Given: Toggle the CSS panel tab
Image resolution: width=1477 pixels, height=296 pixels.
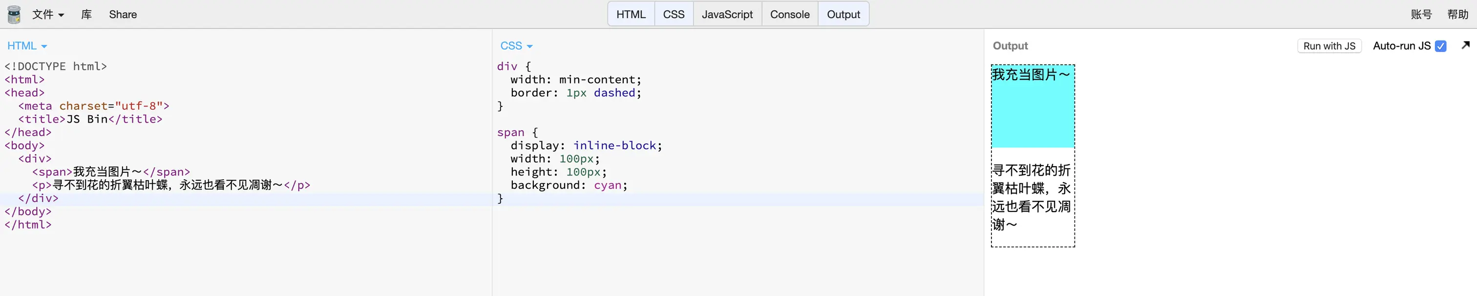Looking at the screenshot, I should tap(673, 14).
